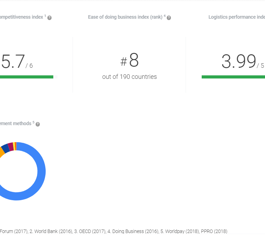
Task: Click the competitiveness index heading text
Action: pos(21,17)
